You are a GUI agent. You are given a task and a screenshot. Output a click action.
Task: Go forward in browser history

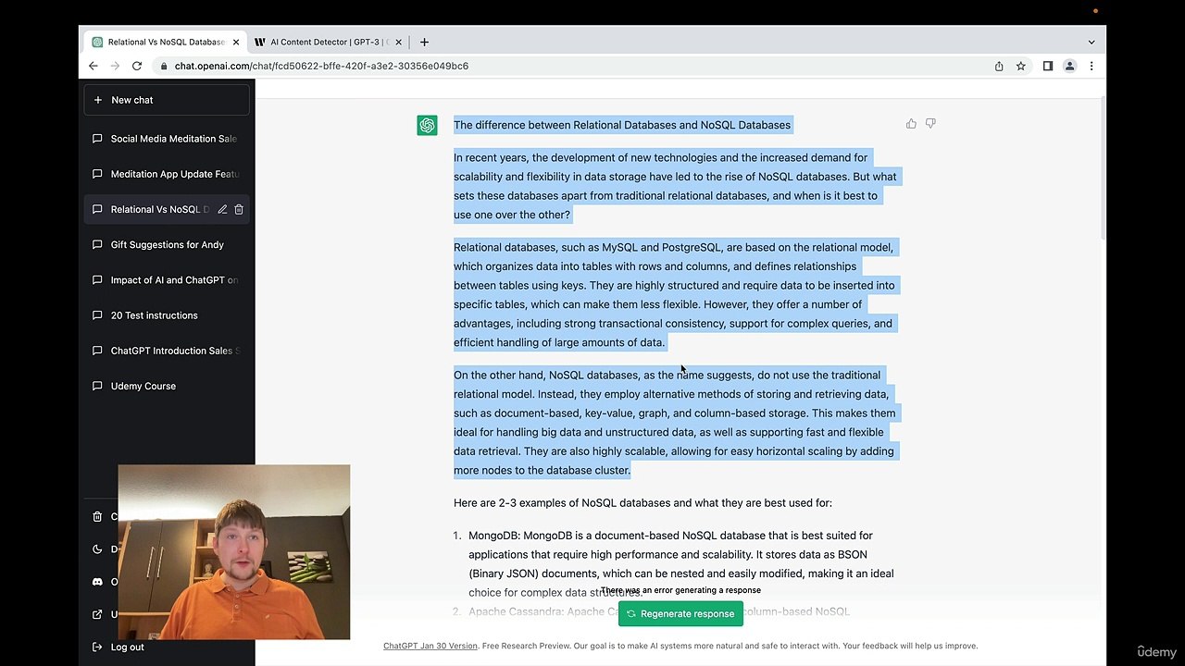[x=115, y=66]
